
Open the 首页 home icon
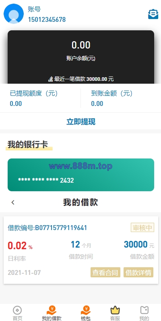click(17, 310)
